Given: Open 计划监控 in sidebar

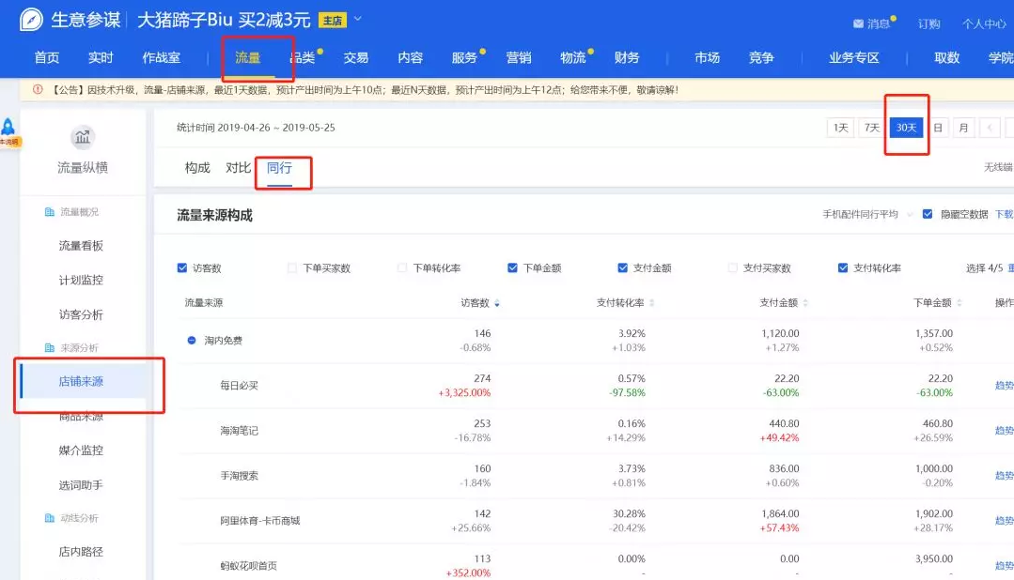Looking at the screenshot, I should pos(81,280).
